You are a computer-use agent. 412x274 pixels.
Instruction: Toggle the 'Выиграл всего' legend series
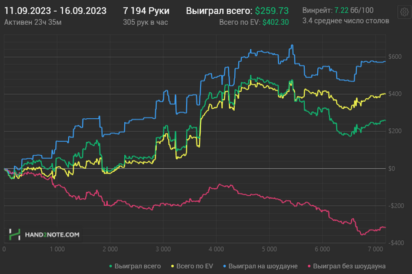(x=135, y=266)
